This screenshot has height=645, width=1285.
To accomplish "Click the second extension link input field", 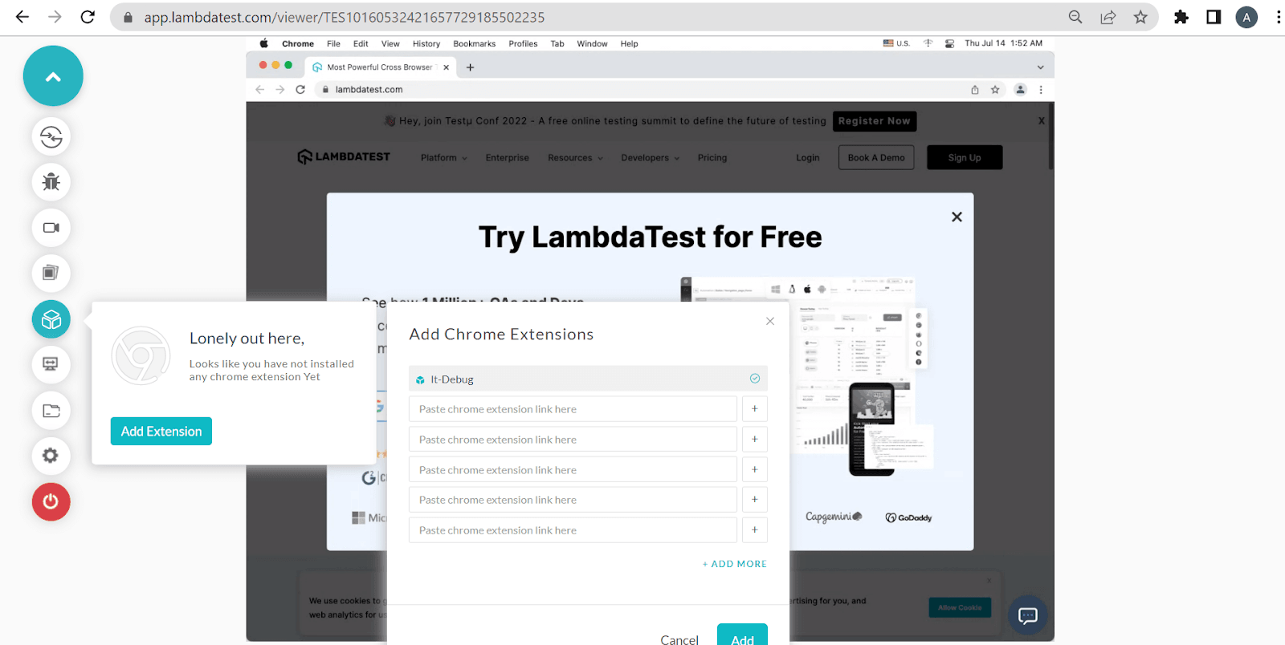I will (573, 440).
